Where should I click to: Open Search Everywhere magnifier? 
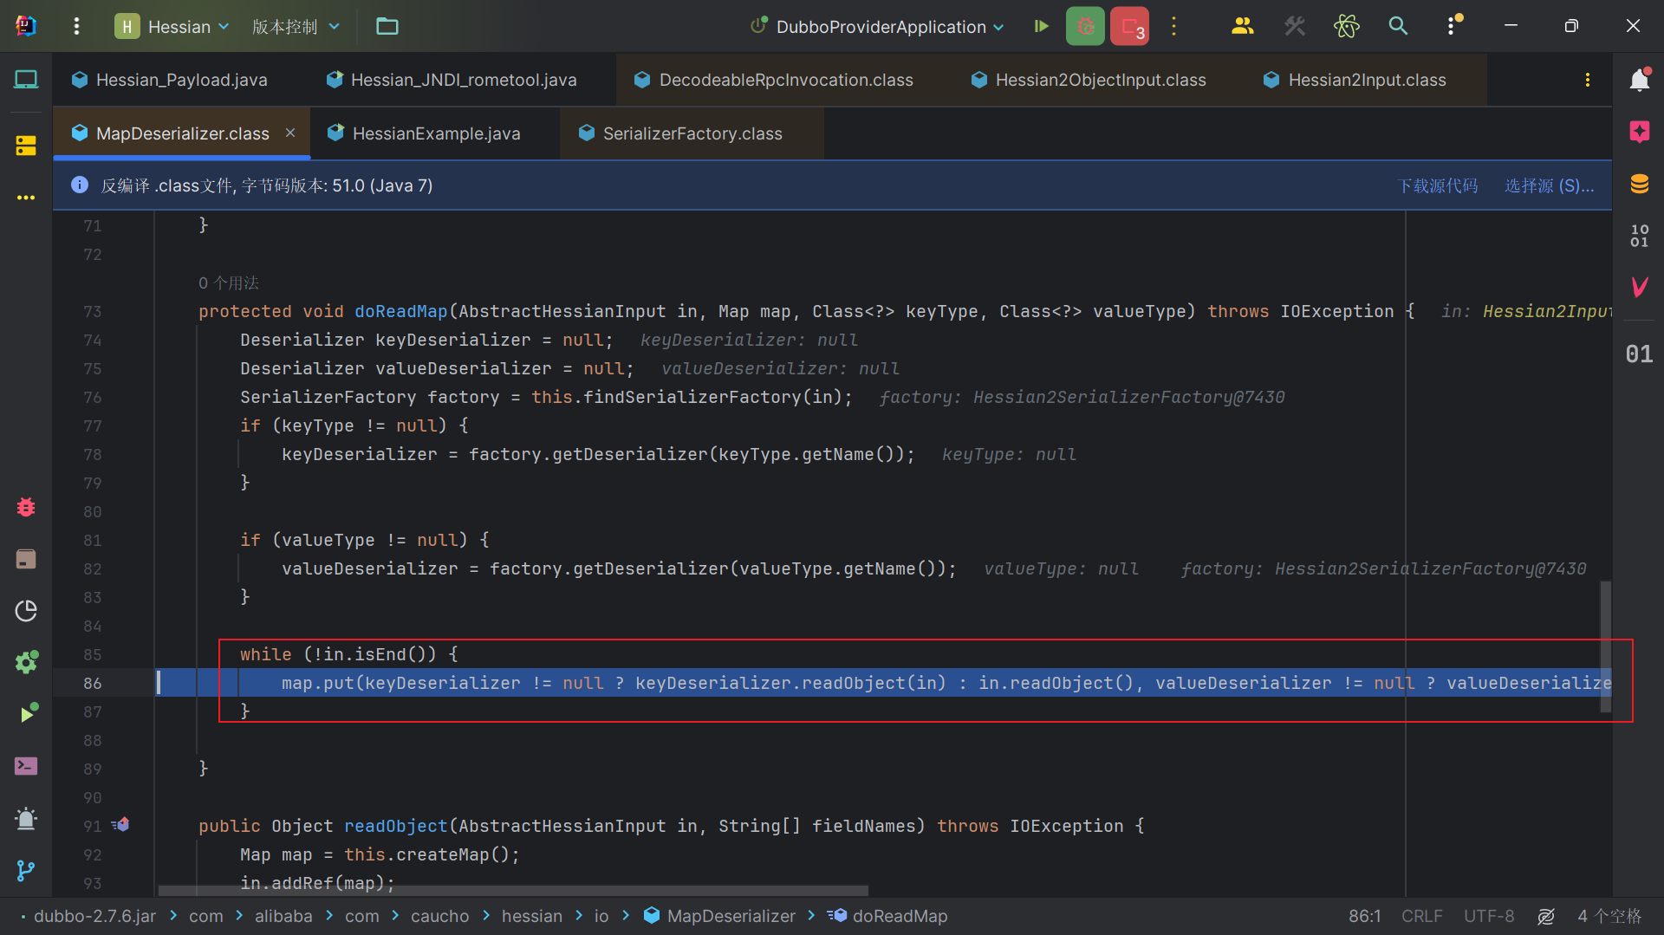tap(1398, 26)
